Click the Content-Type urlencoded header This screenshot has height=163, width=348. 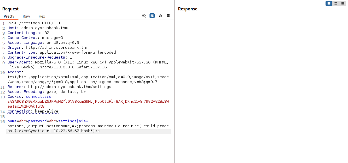coord(62,53)
